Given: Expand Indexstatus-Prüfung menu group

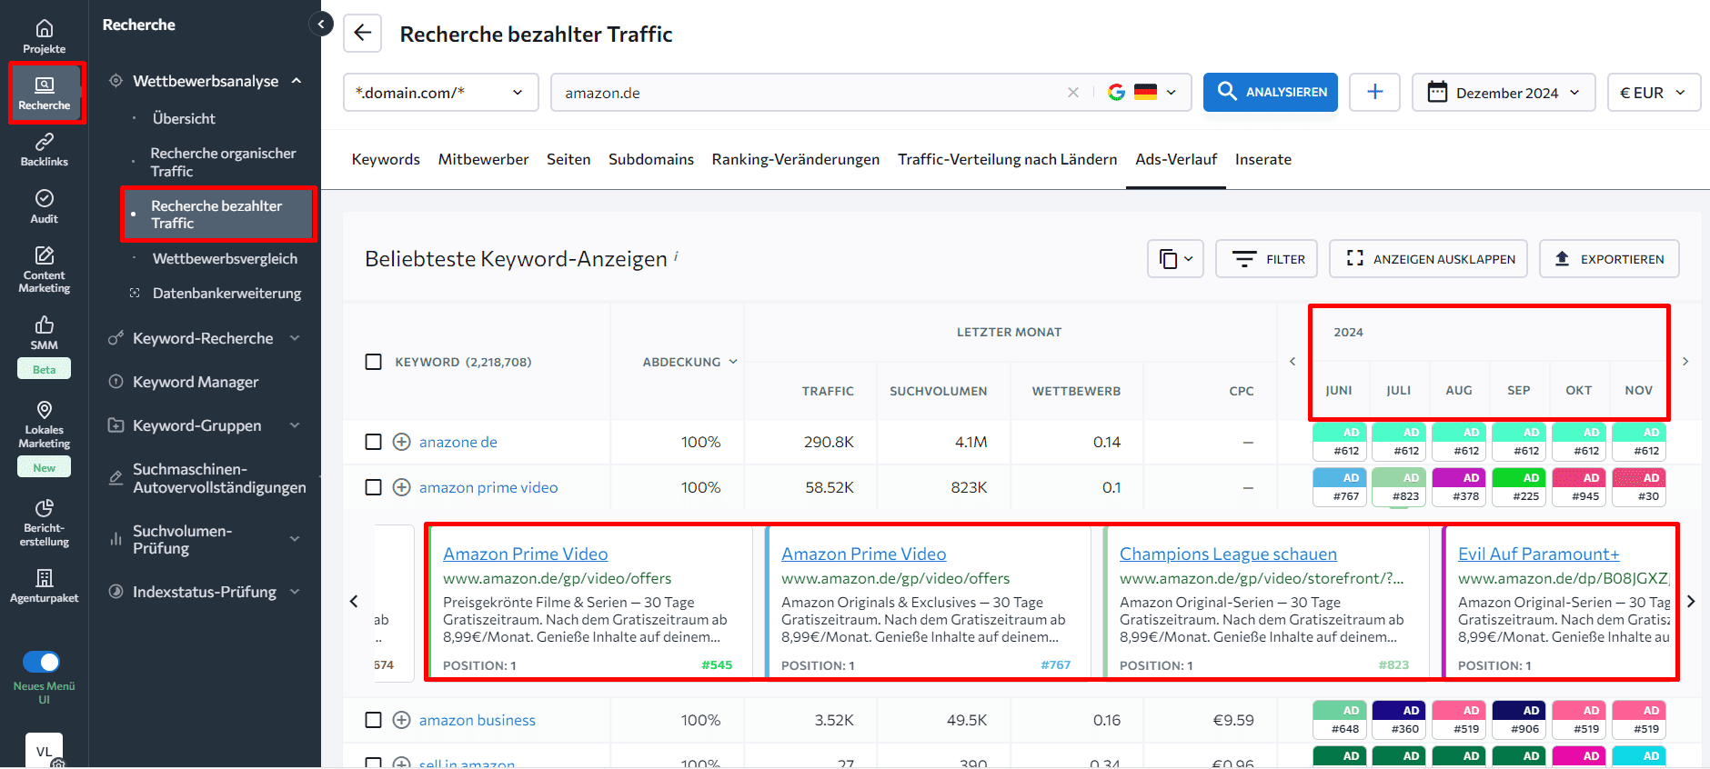Looking at the screenshot, I should pos(295,592).
